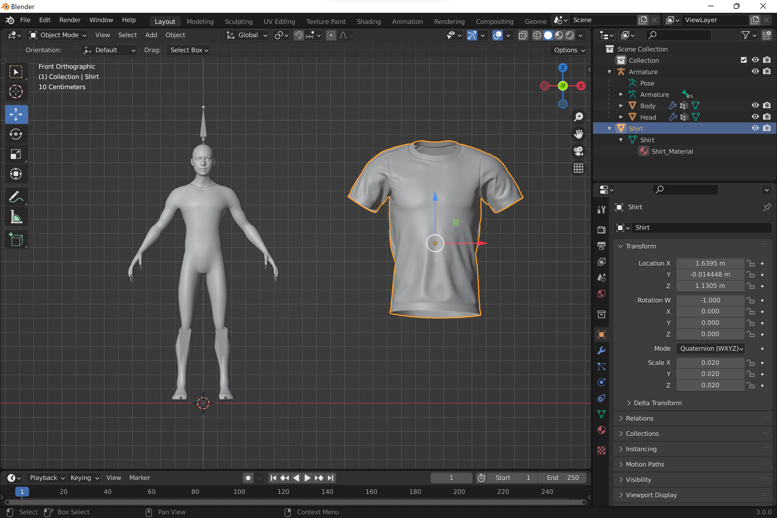Viewport: 777px width, 518px height.
Task: Click the pan view hand icon
Action: (x=578, y=134)
